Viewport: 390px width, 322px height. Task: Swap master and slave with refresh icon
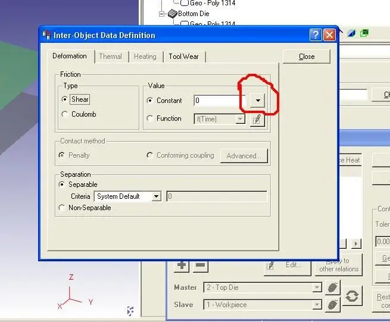[x=352, y=296]
